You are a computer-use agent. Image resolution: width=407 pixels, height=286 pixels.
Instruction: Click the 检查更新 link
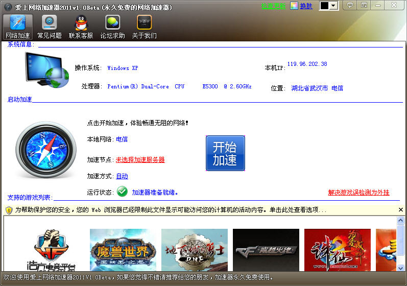273,6
